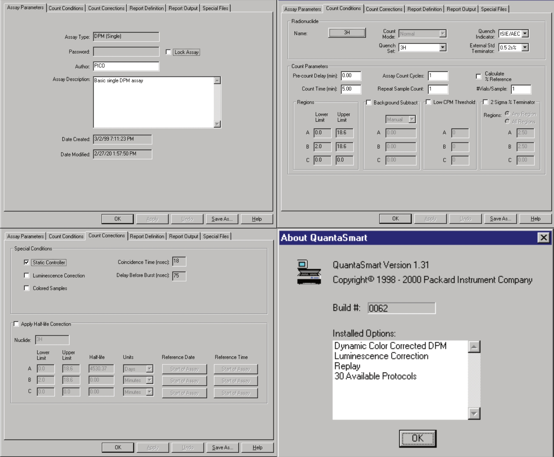
Task: Select "Luminescence Correction" in the Installed Options list
Action: click(381, 356)
